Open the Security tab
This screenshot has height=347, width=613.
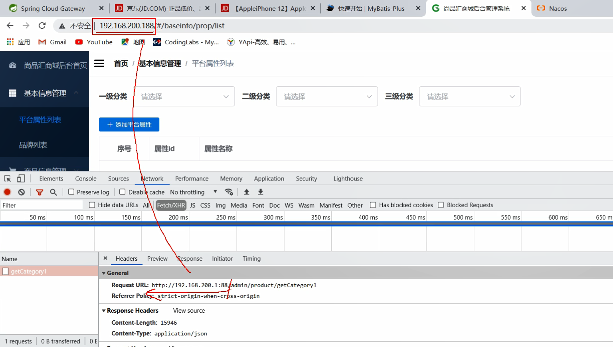pyautogui.click(x=306, y=178)
